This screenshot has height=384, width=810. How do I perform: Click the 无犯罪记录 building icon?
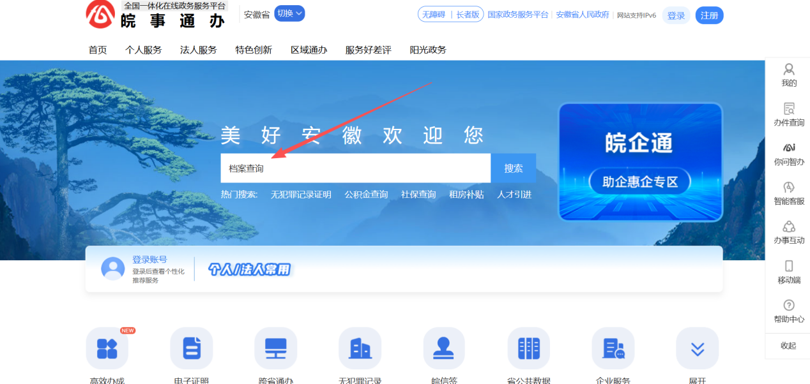[360, 348]
